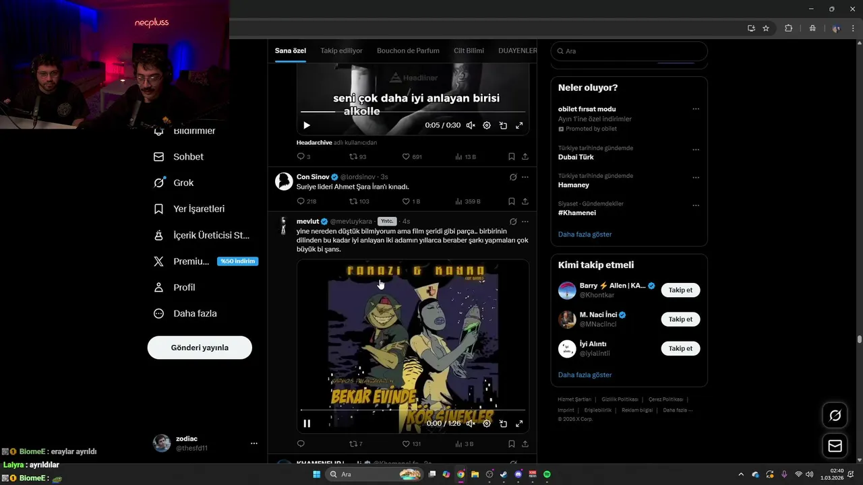Screen dimensions: 863x485
Task: Open more options on Con Sinov's post
Action: click(x=525, y=177)
